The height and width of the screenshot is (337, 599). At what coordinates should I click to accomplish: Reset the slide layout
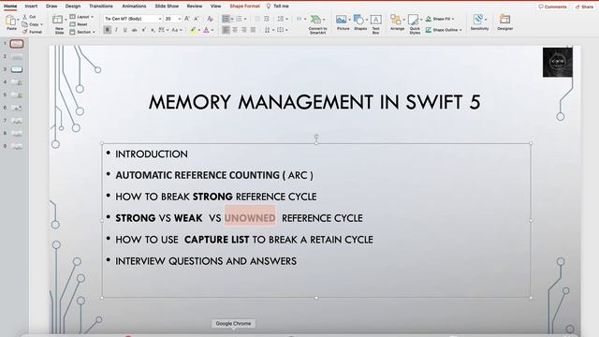pos(79,24)
